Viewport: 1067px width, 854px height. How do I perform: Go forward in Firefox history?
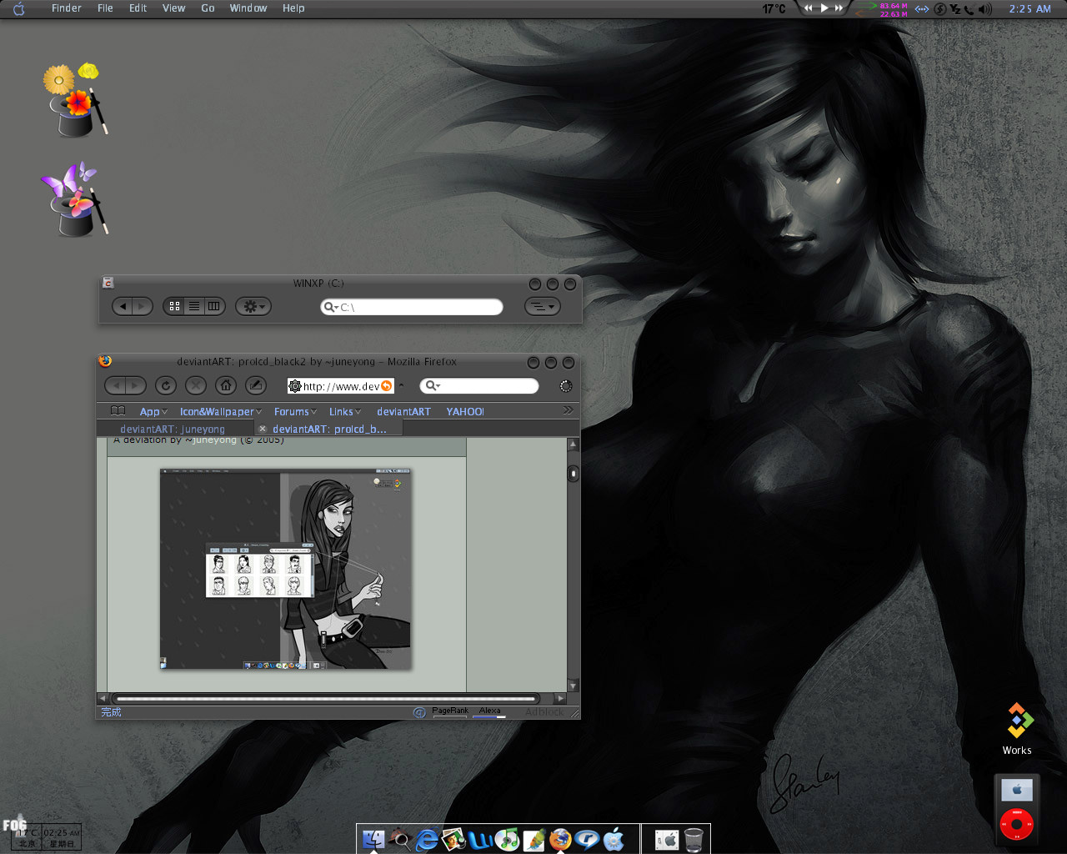coord(136,385)
